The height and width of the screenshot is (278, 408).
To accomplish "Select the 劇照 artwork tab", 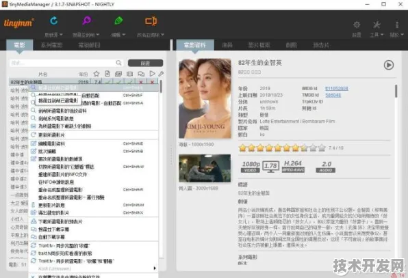I will tap(291, 45).
